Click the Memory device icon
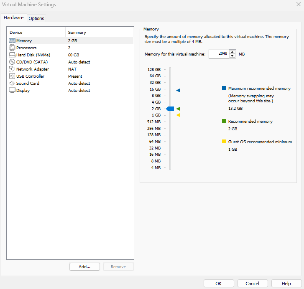Screen dimensions: 304x289 pyautogui.click(x=12, y=41)
